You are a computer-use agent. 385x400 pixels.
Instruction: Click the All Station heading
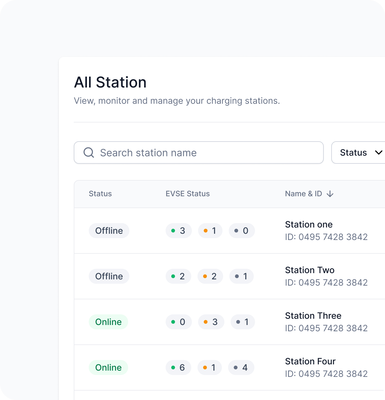tap(110, 82)
